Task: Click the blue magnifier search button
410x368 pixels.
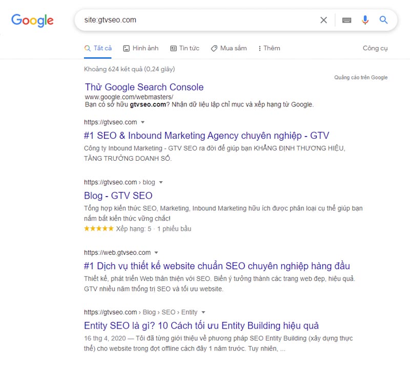Action: pyautogui.click(x=384, y=20)
